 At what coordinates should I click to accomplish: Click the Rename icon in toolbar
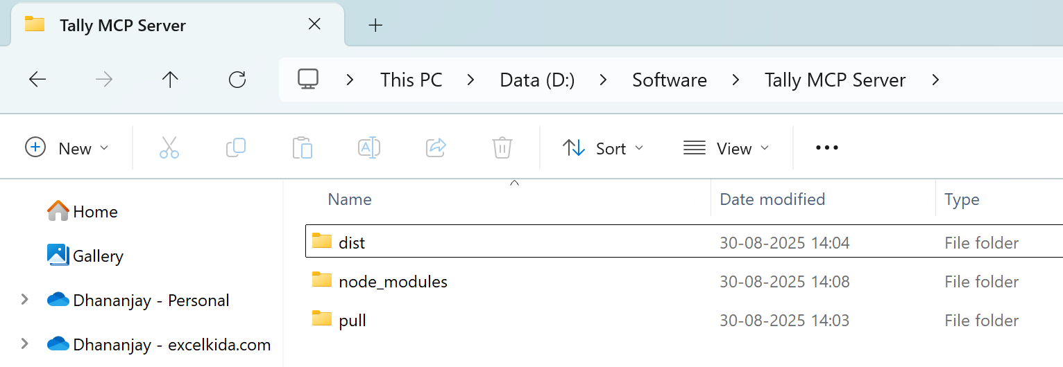(x=369, y=147)
